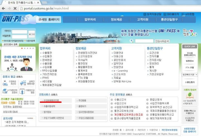Click PDF보기 under 사용자 안내서

pyautogui.click(x=188, y=104)
